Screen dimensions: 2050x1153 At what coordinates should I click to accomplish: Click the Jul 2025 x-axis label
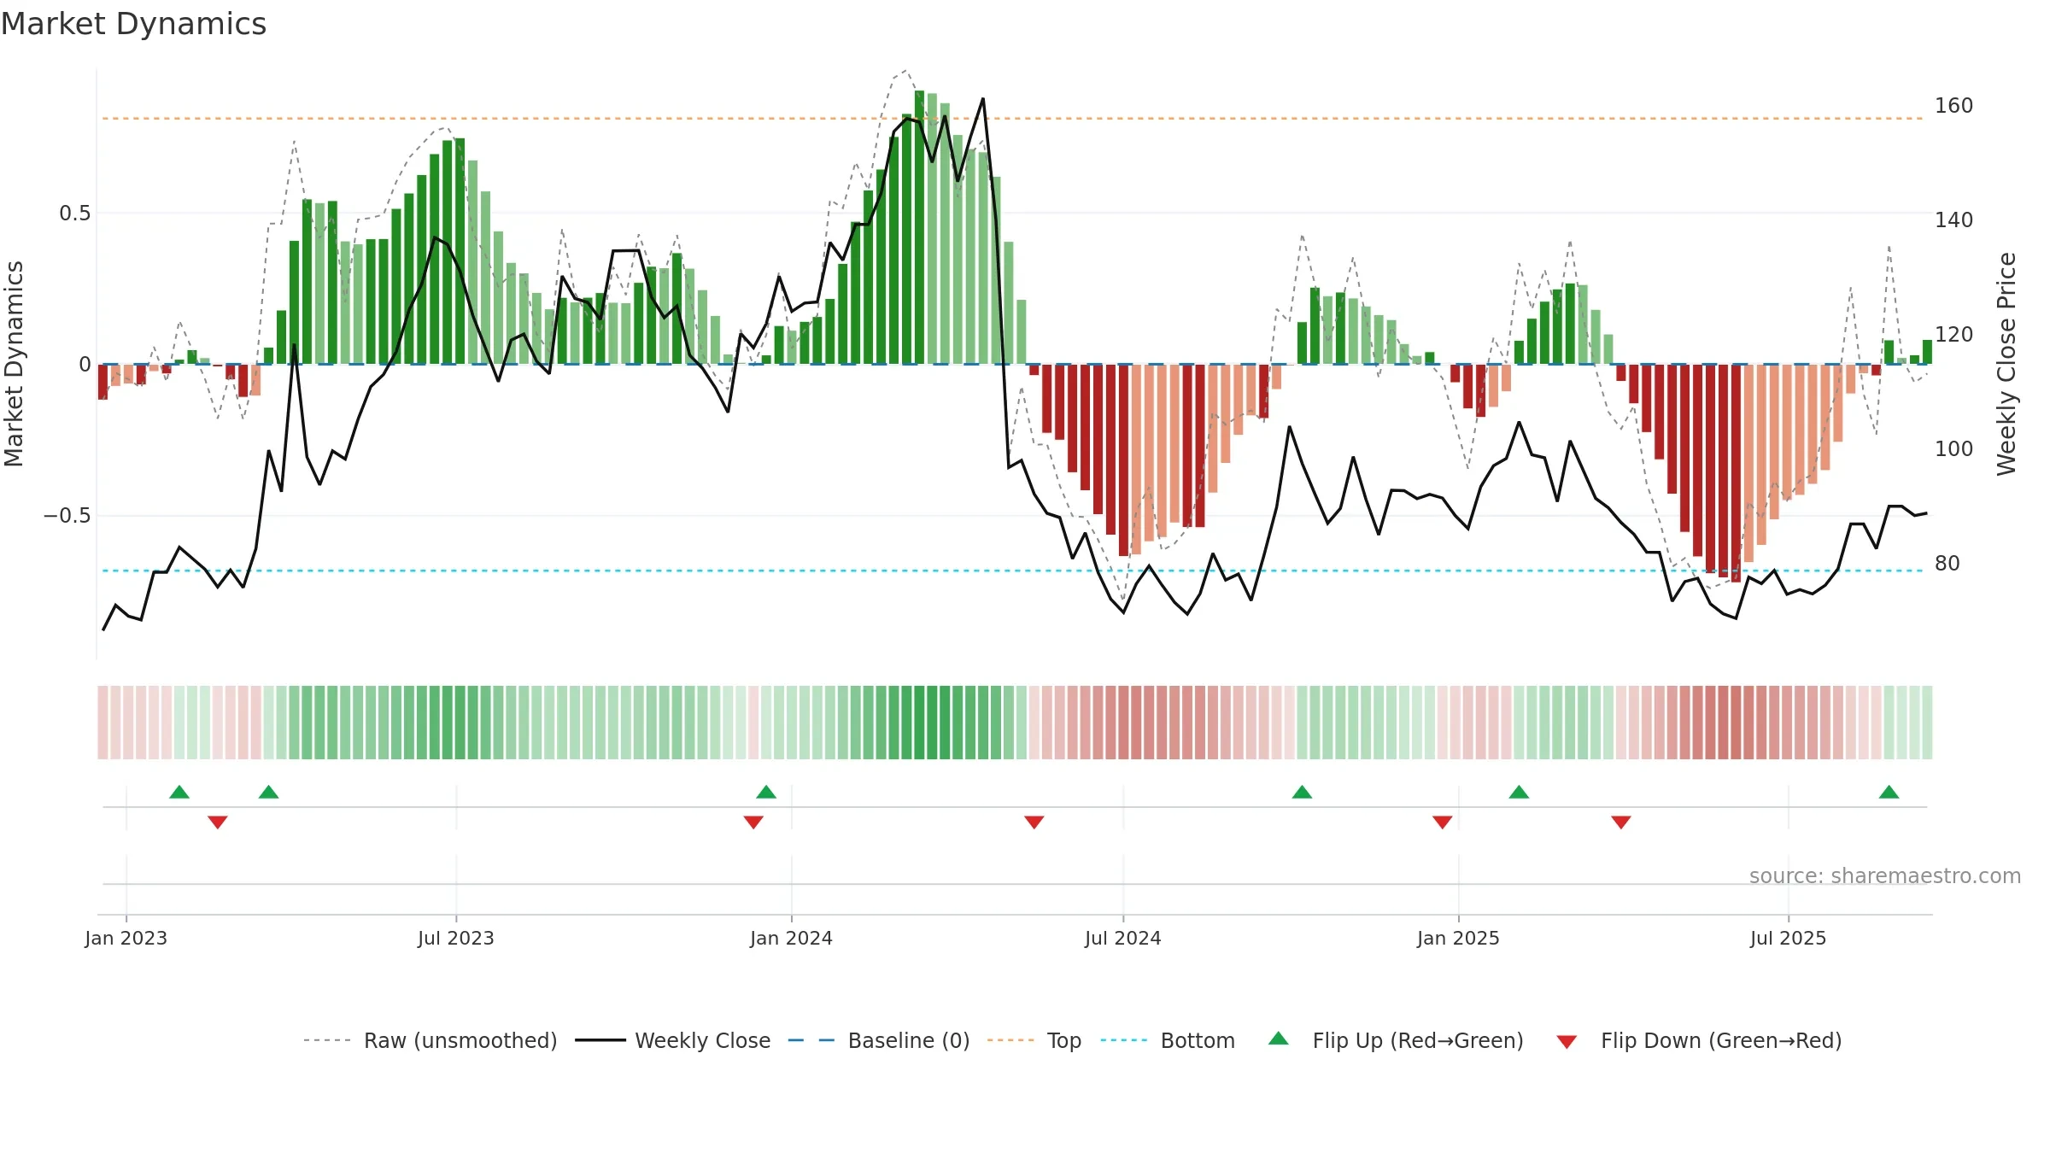[1789, 938]
